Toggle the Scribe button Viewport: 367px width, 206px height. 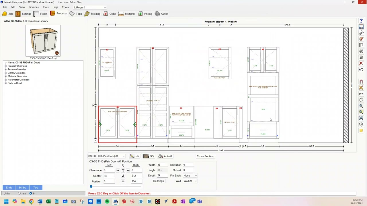pos(22,188)
